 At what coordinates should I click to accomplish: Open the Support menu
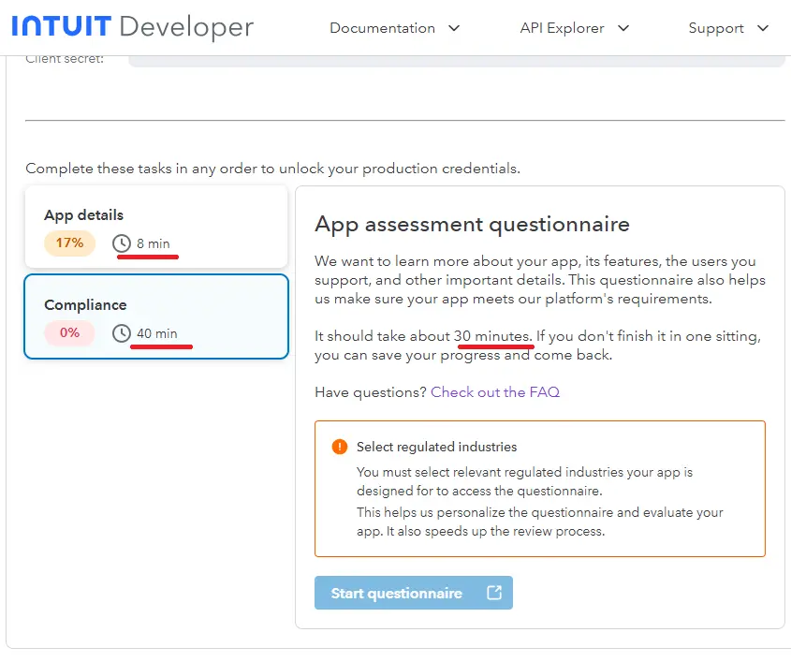click(716, 28)
